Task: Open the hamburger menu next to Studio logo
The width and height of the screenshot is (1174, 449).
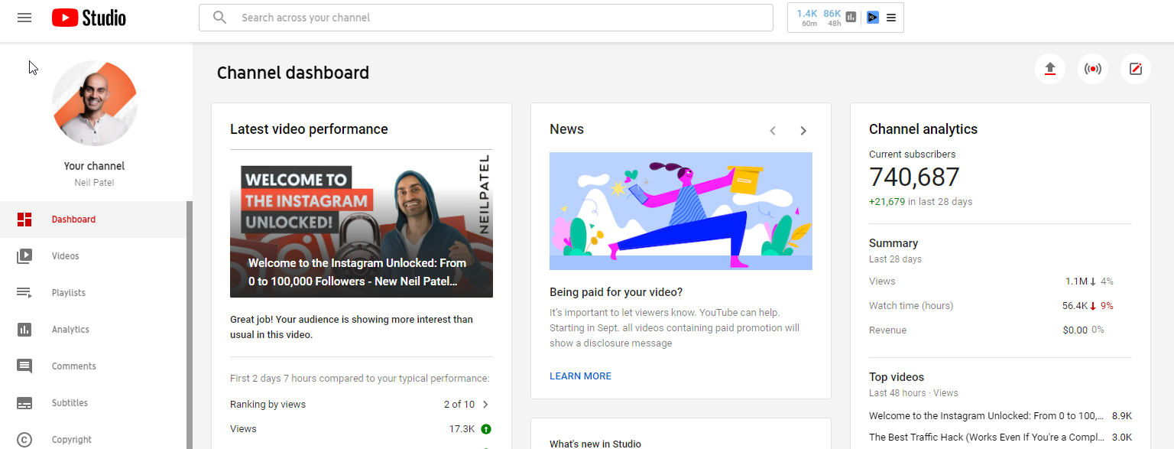Action: click(x=24, y=17)
